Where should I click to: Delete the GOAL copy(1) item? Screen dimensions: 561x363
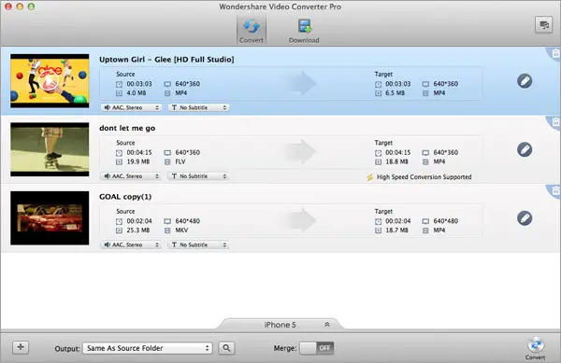point(554,191)
